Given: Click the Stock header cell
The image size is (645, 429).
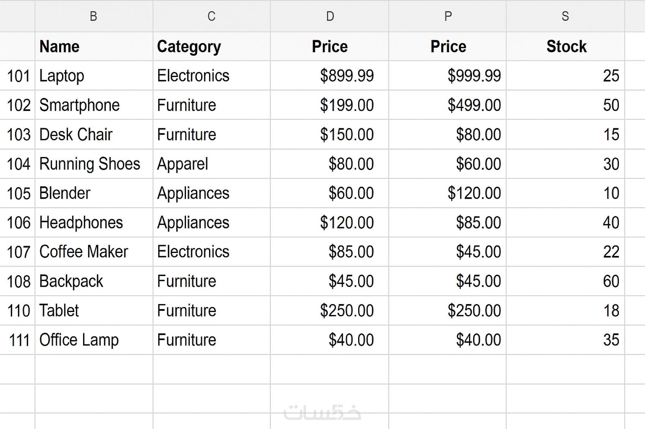Looking at the screenshot, I should pos(566,47).
